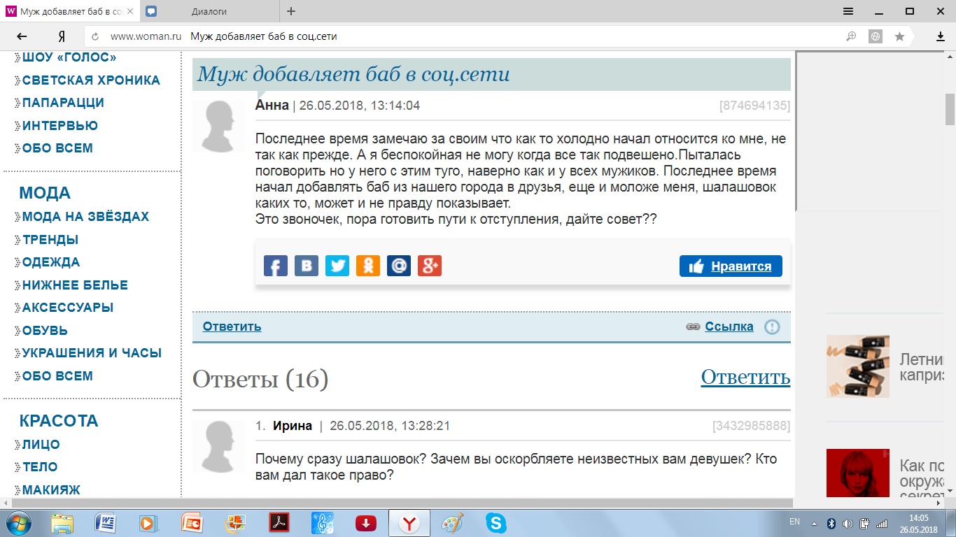
Task: Share post via Google Plus icon
Action: (x=430, y=266)
